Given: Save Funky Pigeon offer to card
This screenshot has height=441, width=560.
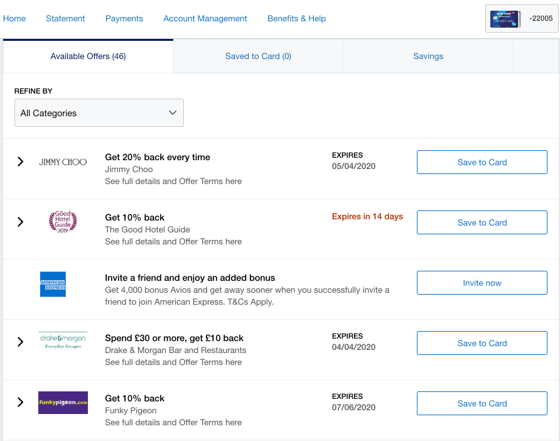Looking at the screenshot, I should click(482, 403).
